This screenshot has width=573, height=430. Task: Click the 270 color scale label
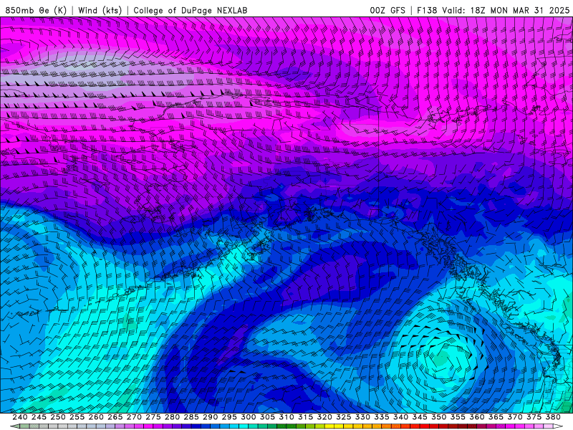[x=134, y=417]
